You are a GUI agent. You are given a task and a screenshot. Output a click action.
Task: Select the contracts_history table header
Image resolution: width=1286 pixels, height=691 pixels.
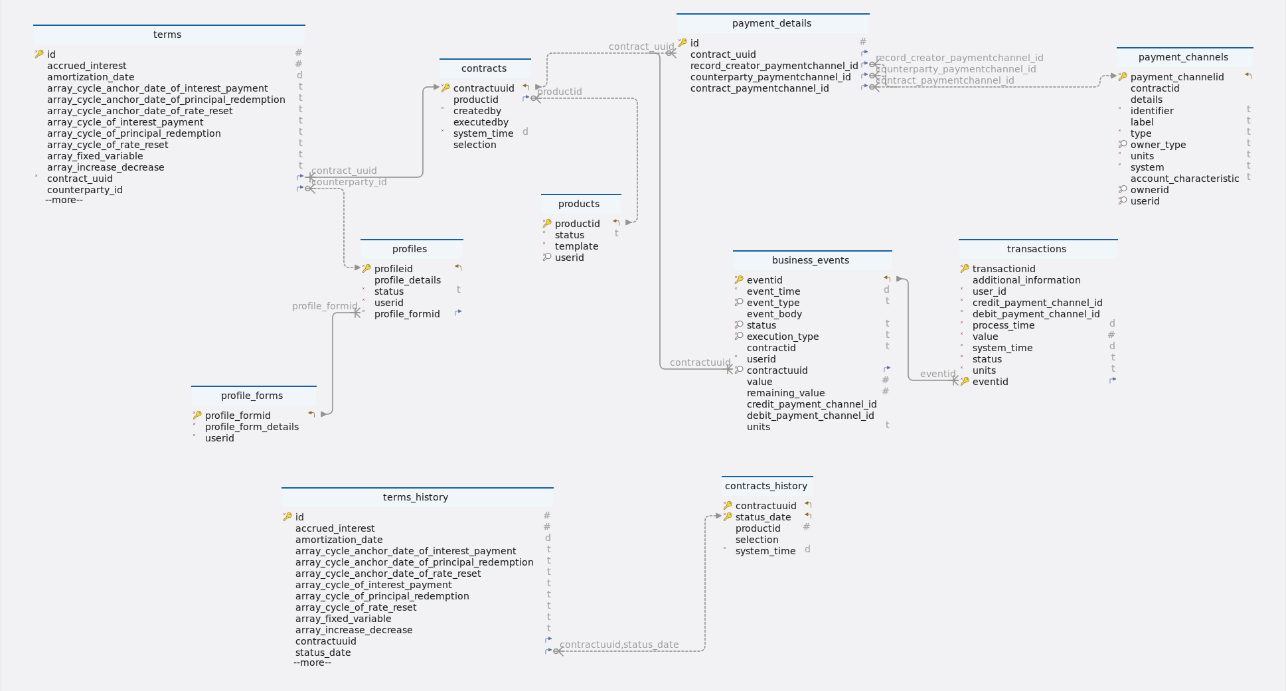(767, 487)
